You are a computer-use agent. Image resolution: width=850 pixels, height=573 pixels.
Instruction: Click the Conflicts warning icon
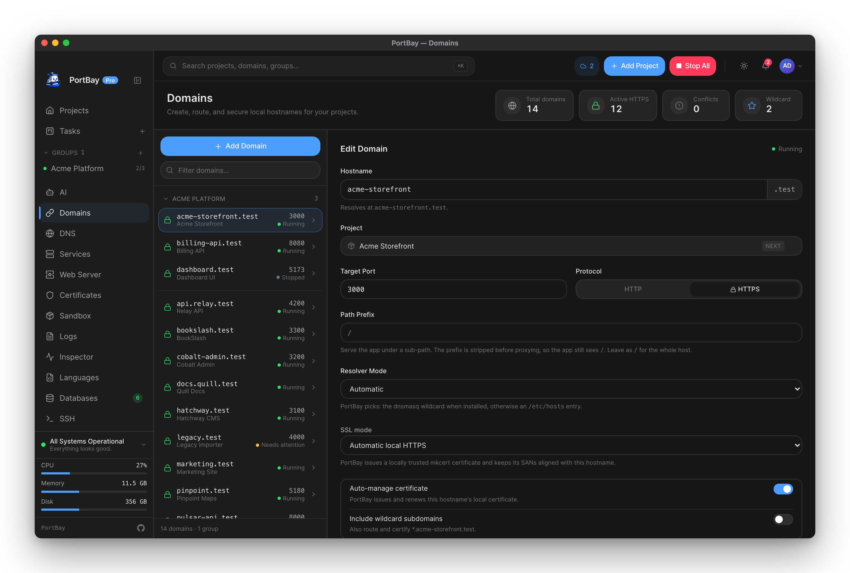(x=679, y=105)
